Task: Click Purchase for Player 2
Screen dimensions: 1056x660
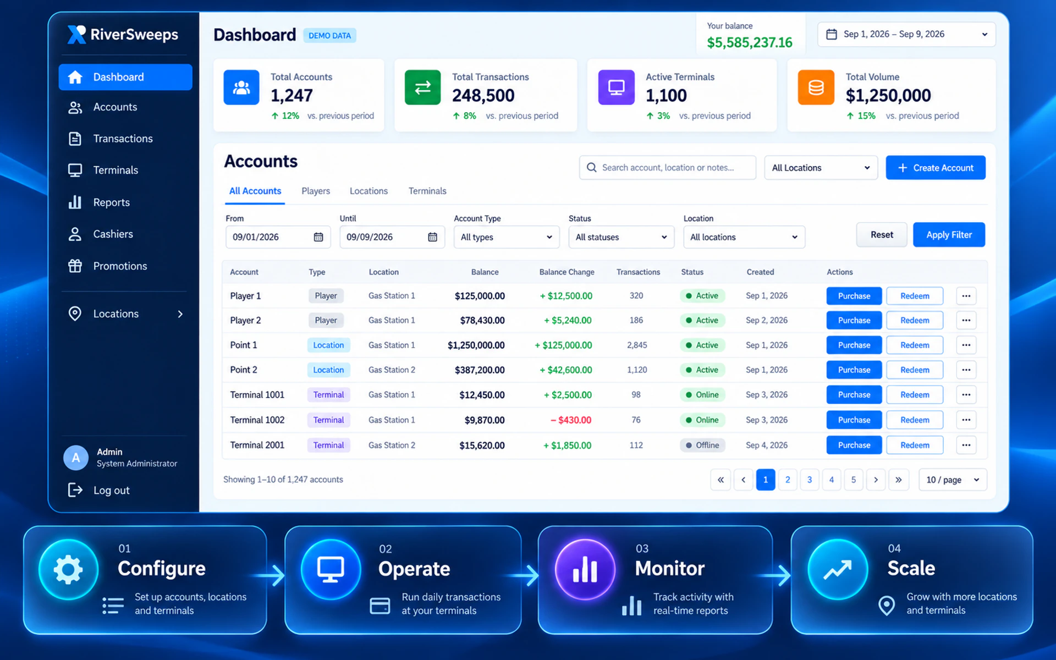Action: 854,321
